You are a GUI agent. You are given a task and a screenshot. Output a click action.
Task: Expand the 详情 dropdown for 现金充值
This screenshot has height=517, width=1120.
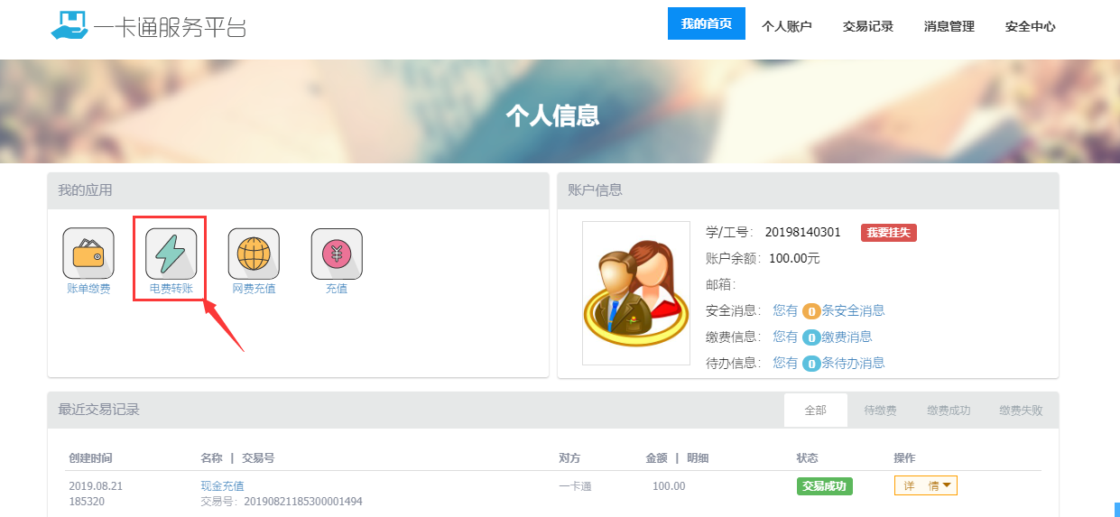pos(926,485)
